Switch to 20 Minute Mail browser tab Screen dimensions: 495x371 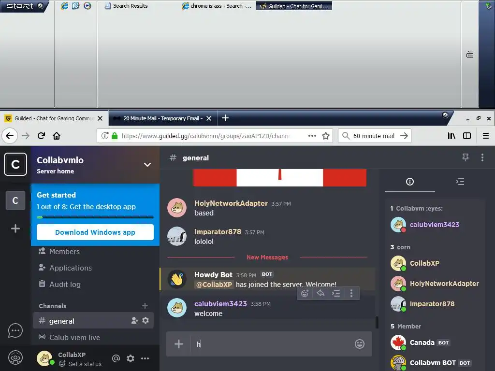click(x=162, y=118)
